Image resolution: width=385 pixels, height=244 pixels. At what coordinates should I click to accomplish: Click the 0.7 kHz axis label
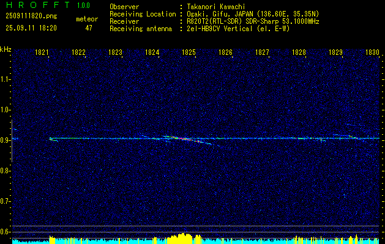coord(6,201)
